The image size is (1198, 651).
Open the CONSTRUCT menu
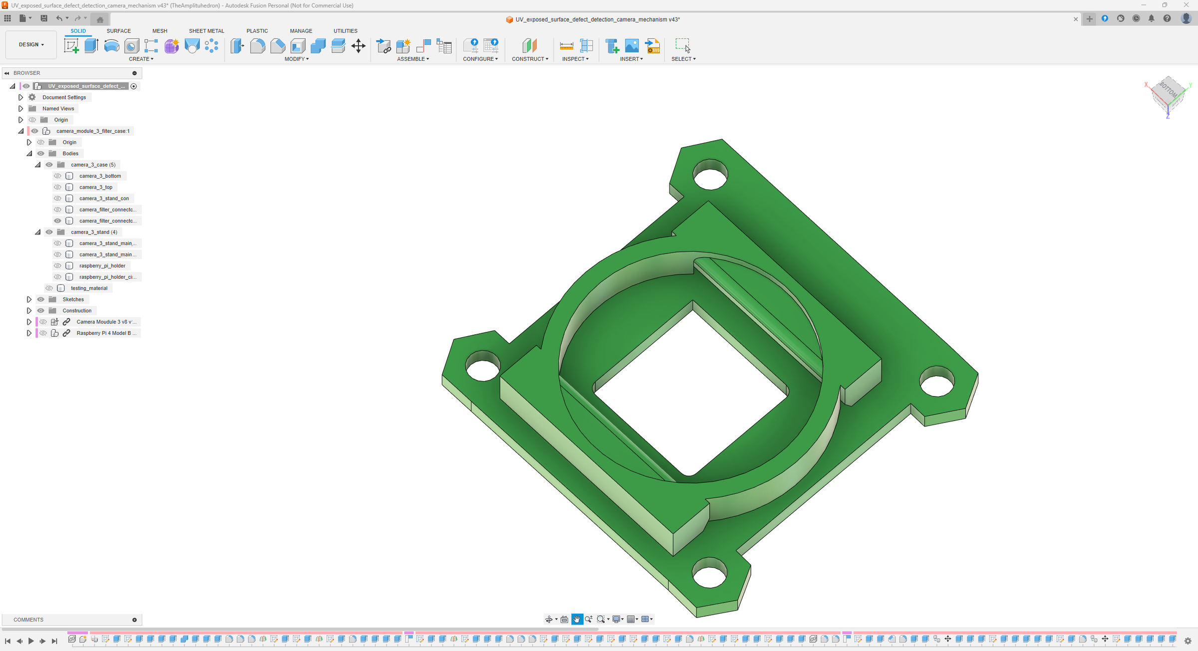pos(530,59)
